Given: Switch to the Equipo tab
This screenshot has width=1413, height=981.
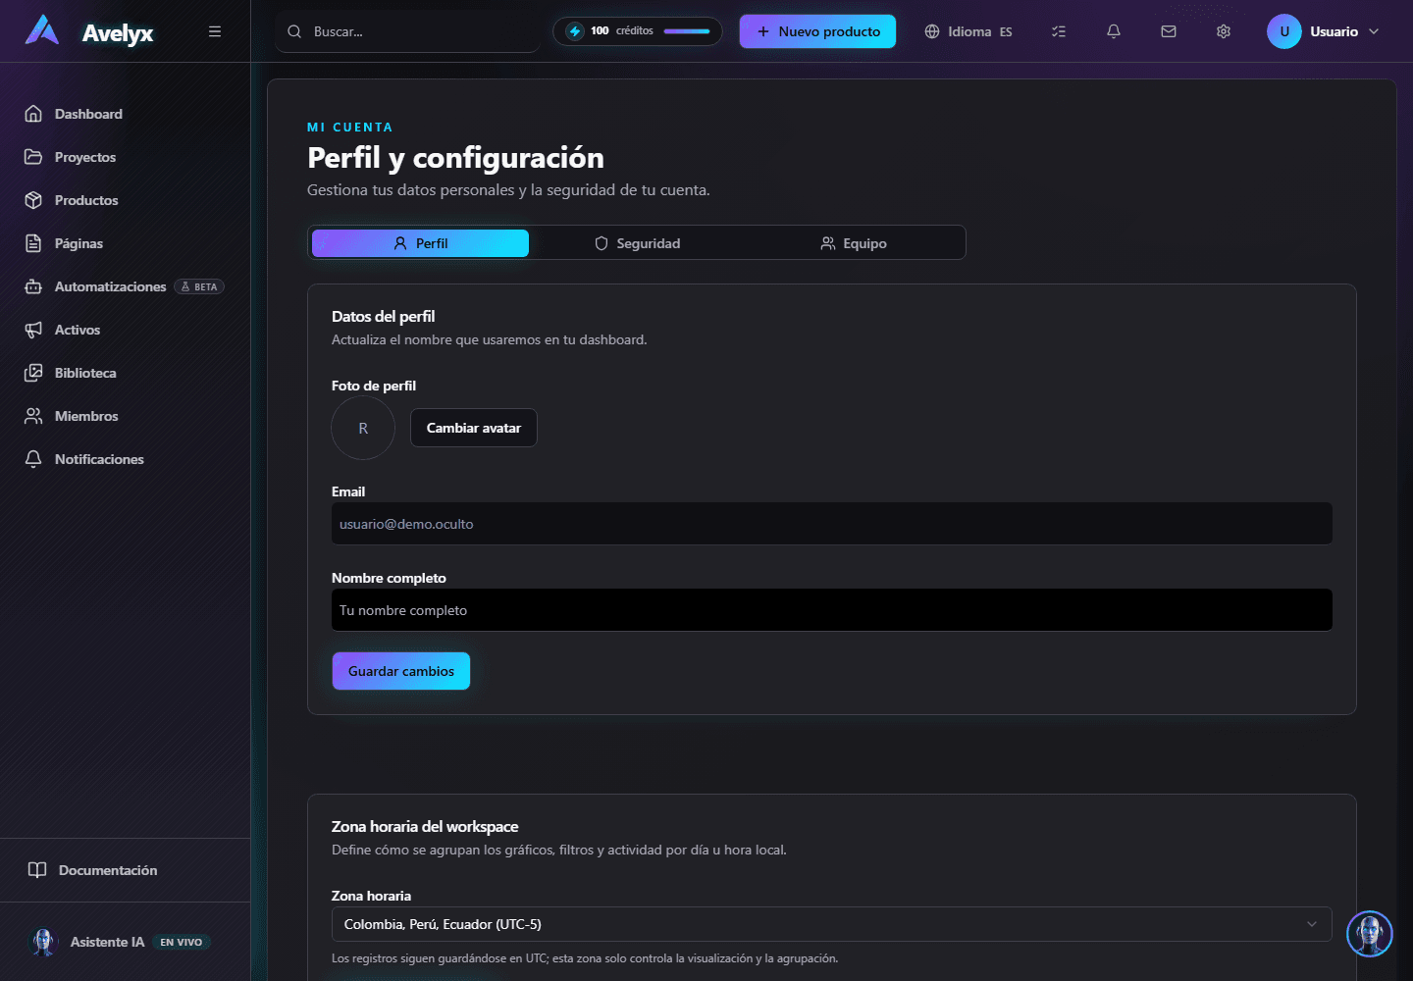Looking at the screenshot, I should pos(854,243).
